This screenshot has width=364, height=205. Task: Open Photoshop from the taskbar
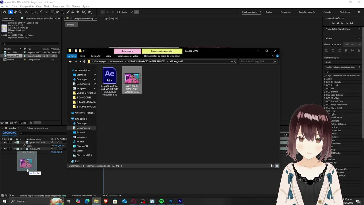171,201
